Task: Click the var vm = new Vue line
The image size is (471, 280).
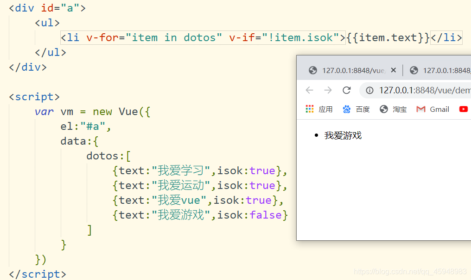Action: coord(93,112)
